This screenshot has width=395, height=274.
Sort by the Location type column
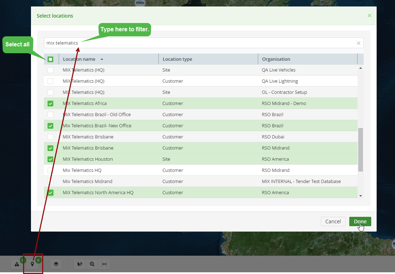tap(178, 59)
